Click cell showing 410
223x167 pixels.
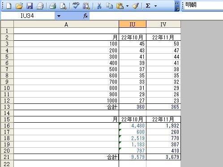tap(163, 151)
